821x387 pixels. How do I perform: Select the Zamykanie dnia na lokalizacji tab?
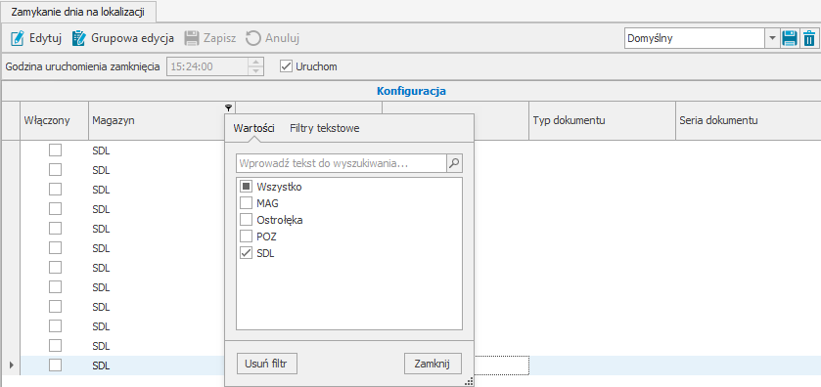click(x=78, y=11)
